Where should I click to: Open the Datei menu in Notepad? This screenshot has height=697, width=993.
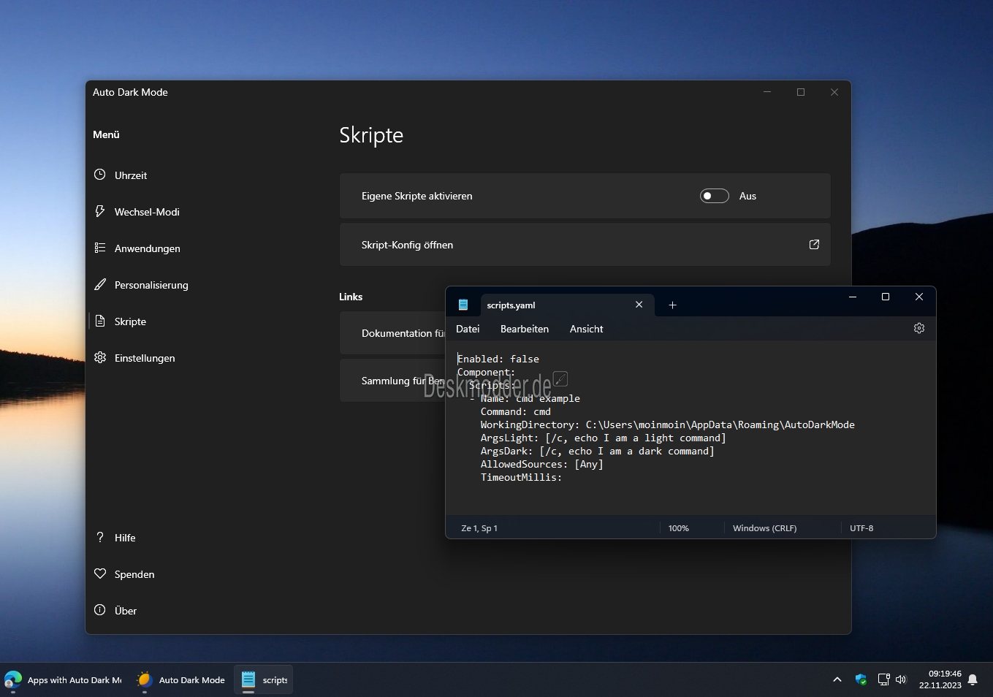468,329
